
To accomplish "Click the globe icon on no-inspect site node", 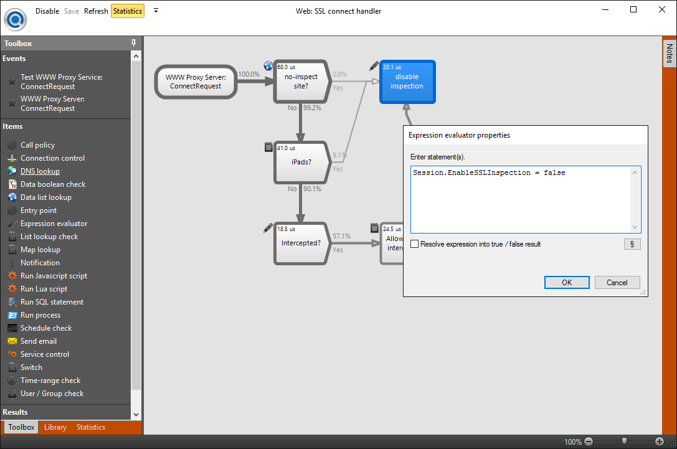I will [268, 65].
